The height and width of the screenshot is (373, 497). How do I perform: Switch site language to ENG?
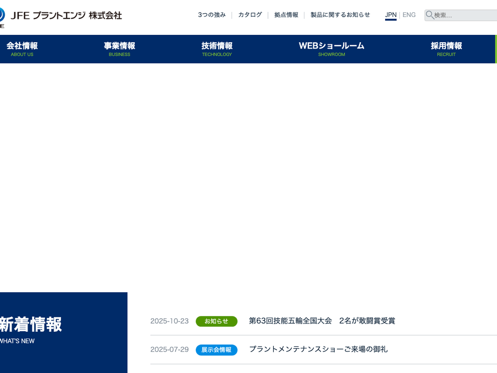(x=409, y=15)
